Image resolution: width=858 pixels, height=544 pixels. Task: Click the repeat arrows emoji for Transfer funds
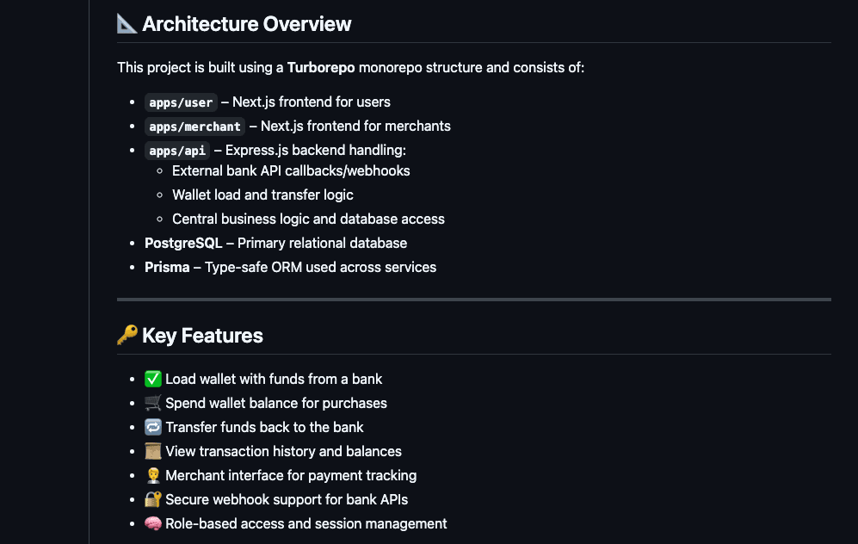(x=153, y=427)
